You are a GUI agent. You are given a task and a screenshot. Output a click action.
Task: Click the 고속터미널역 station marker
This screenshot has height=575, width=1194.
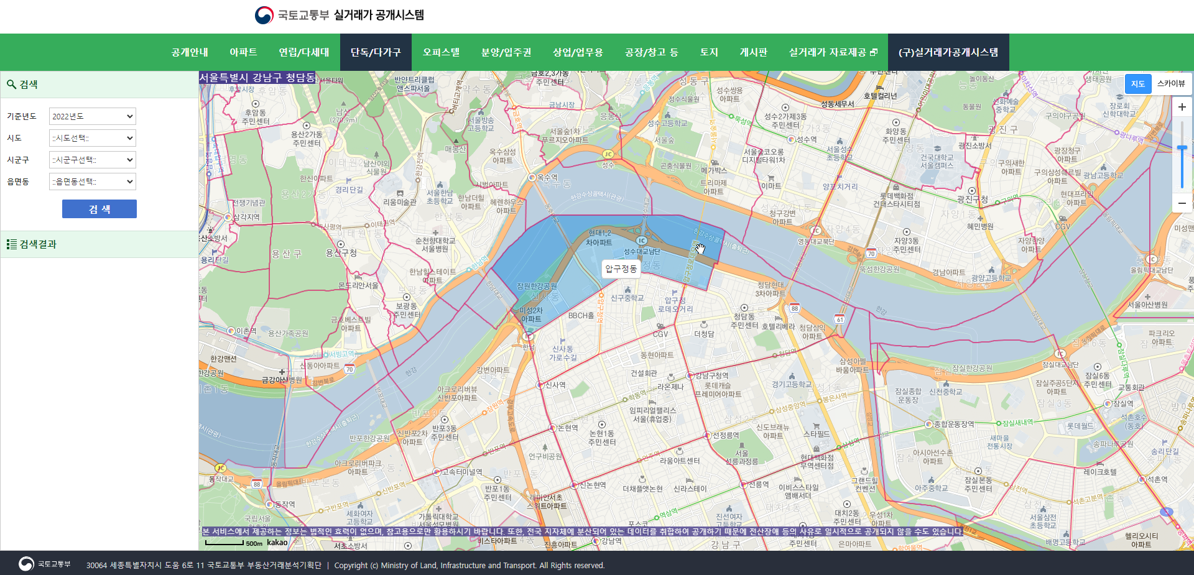pyautogui.click(x=437, y=472)
